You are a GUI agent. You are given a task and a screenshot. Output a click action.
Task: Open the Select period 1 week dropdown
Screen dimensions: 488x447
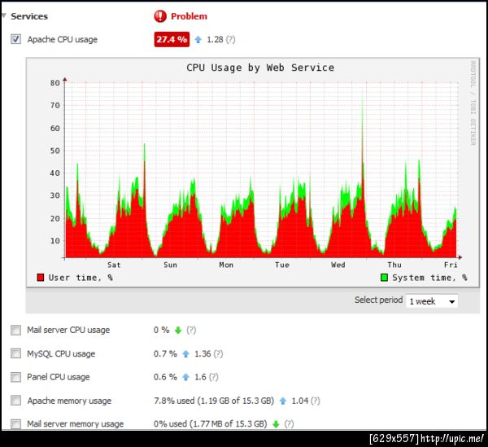tap(432, 301)
